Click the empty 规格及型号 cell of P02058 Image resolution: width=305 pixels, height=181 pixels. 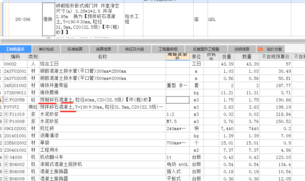tap(177, 100)
